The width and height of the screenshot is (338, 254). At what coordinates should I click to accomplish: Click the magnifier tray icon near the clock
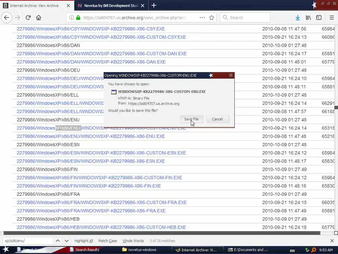click(x=314, y=250)
